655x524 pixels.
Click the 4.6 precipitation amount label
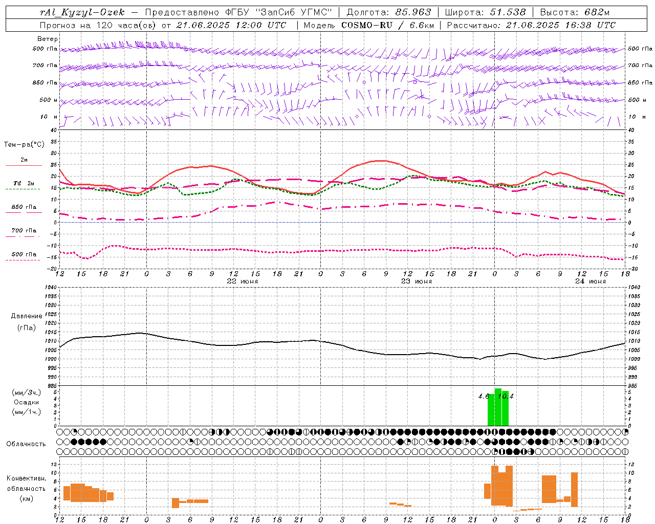tap(484, 396)
